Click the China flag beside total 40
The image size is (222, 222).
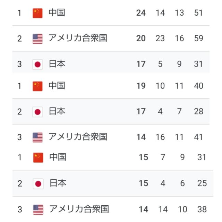[37, 86]
